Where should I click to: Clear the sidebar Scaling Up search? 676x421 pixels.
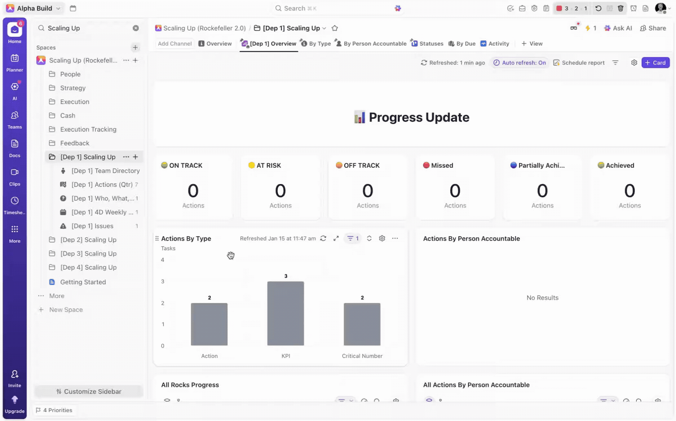click(x=136, y=28)
